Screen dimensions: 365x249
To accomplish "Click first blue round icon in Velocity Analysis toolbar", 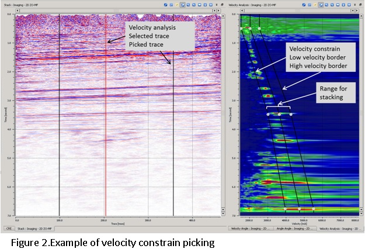I will (x=305, y=5).
